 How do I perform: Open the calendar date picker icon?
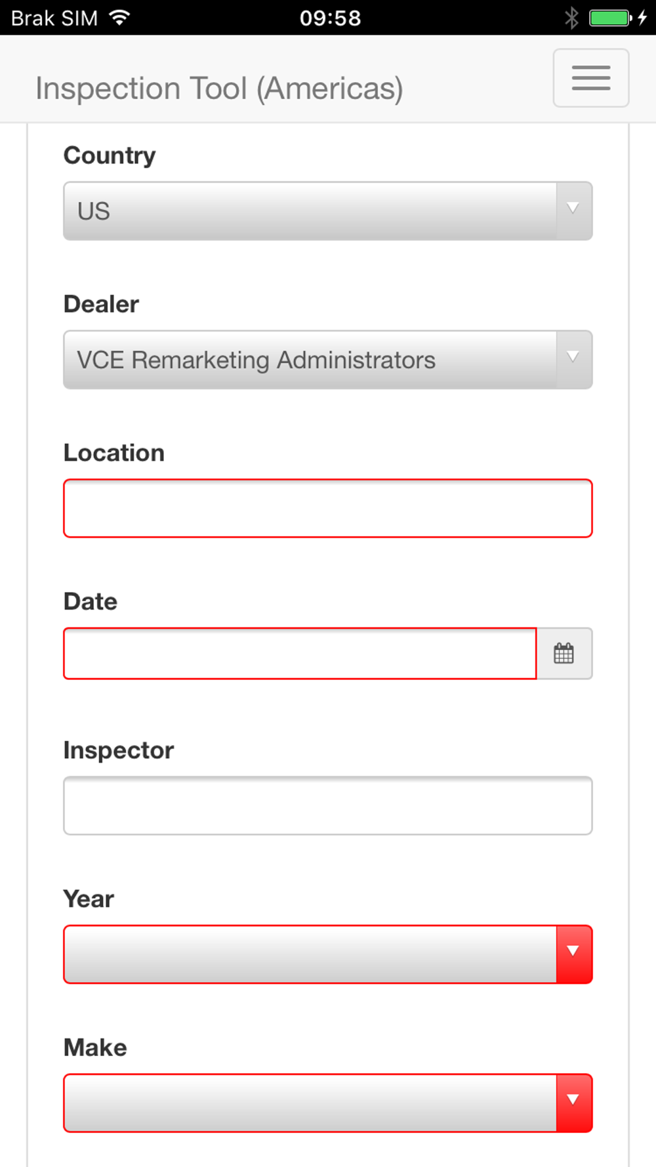(x=564, y=654)
